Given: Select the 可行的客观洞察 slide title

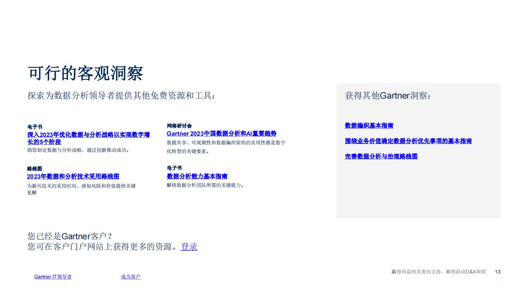Looking at the screenshot, I should click(85, 73).
